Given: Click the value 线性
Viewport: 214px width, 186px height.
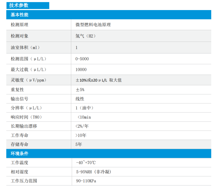Looking at the screenshot, I should (x=80, y=99).
